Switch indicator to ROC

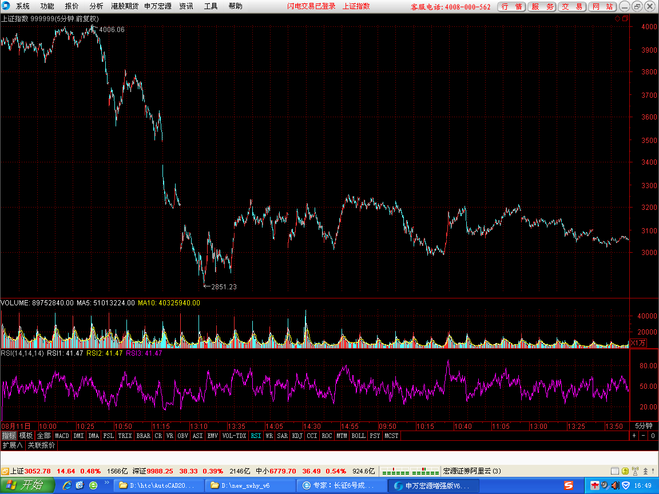tap(327, 436)
